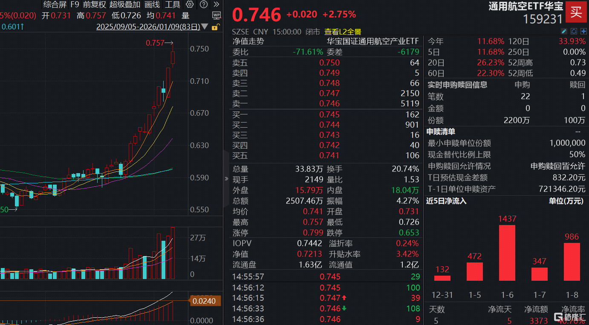The image size is (589, 325).
Task: Click the 振幅 value 4.27%
Action: 407,201
